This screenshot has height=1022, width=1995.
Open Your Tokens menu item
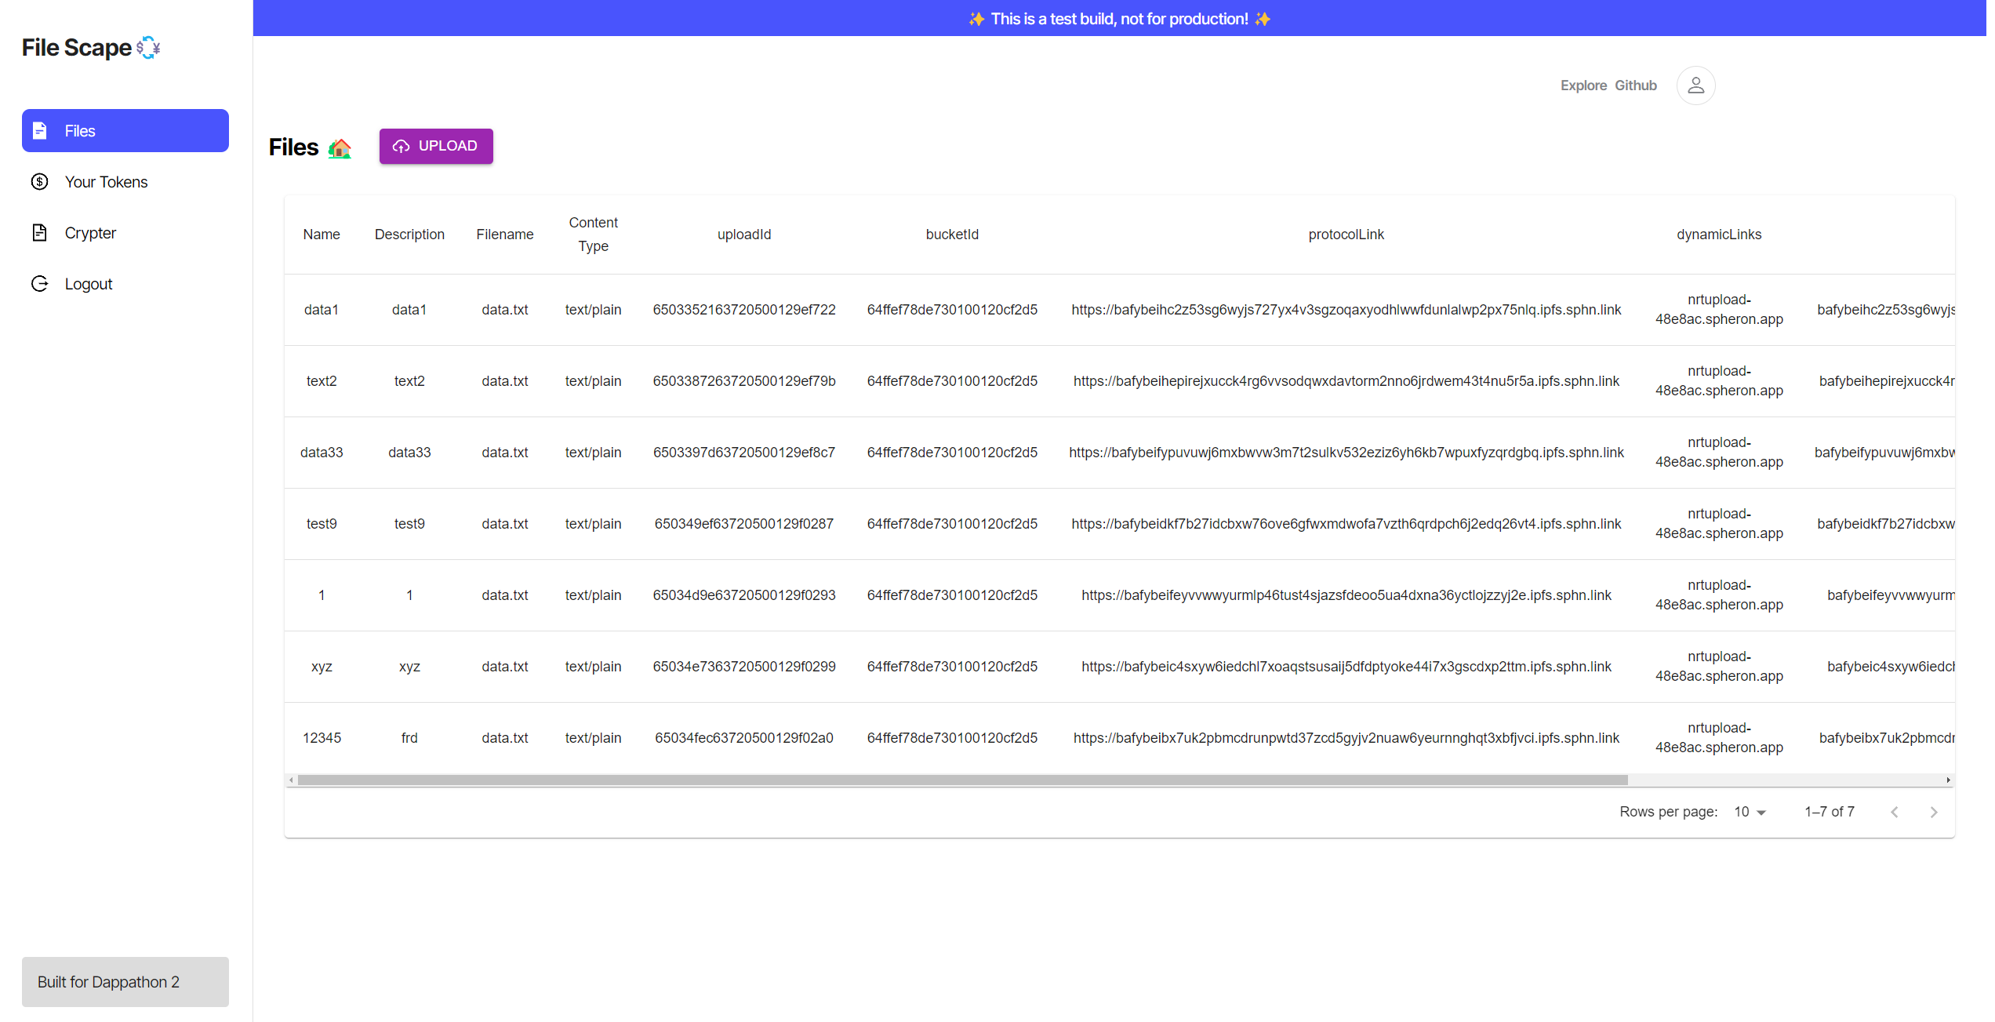coord(106,182)
